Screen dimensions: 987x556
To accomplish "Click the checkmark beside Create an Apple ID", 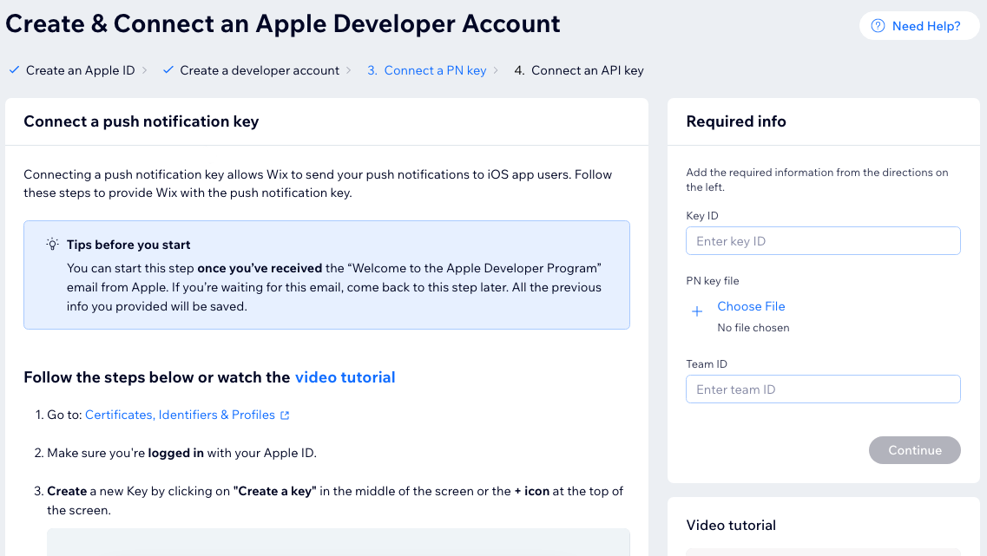I will 14,69.
